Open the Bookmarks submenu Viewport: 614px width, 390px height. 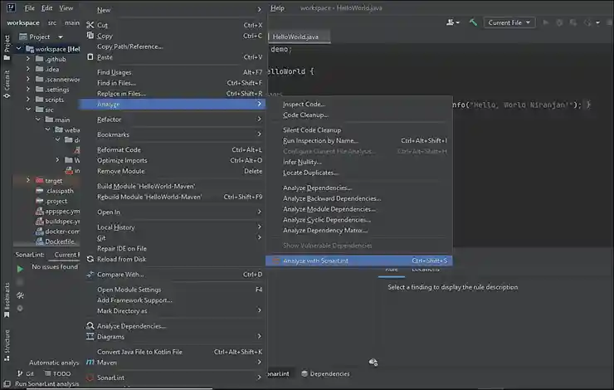[x=174, y=134]
